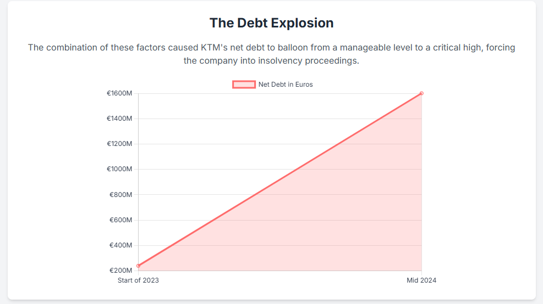Click the Start of 2023 x-axis label
This screenshot has height=304, width=543.
point(138,280)
